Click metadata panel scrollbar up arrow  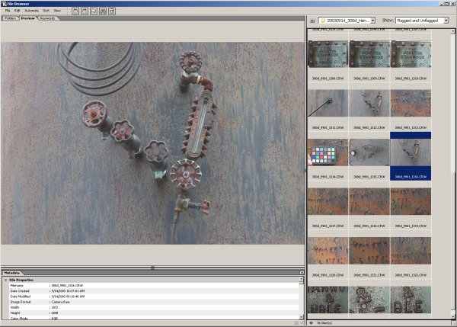[x=302, y=279]
